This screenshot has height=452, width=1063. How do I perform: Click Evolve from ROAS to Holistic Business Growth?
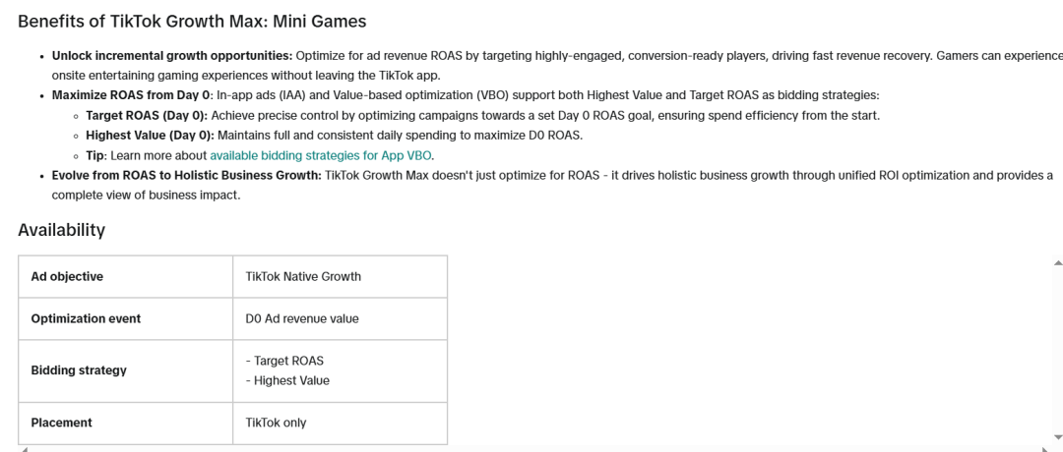point(187,175)
